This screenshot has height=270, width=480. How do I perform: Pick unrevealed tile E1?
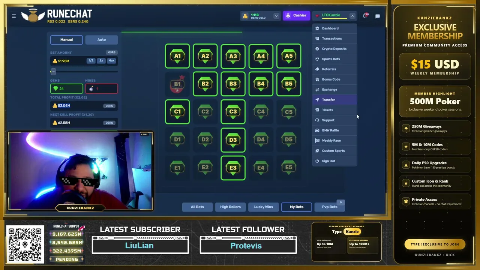(177, 168)
